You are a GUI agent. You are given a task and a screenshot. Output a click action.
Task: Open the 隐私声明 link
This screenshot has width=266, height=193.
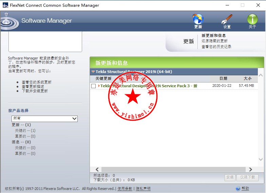click(143, 189)
